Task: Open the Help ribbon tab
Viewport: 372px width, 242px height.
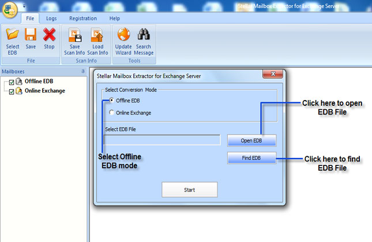Action: [114, 18]
